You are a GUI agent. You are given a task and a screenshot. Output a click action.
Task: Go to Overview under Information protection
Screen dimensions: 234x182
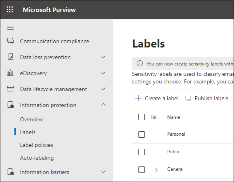31,119
